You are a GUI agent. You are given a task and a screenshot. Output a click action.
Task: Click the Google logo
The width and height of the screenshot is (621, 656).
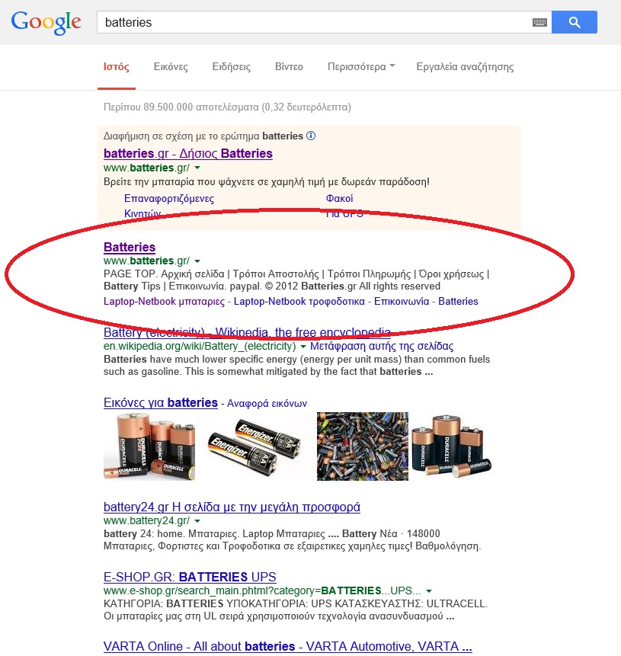[x=46, y=23]
